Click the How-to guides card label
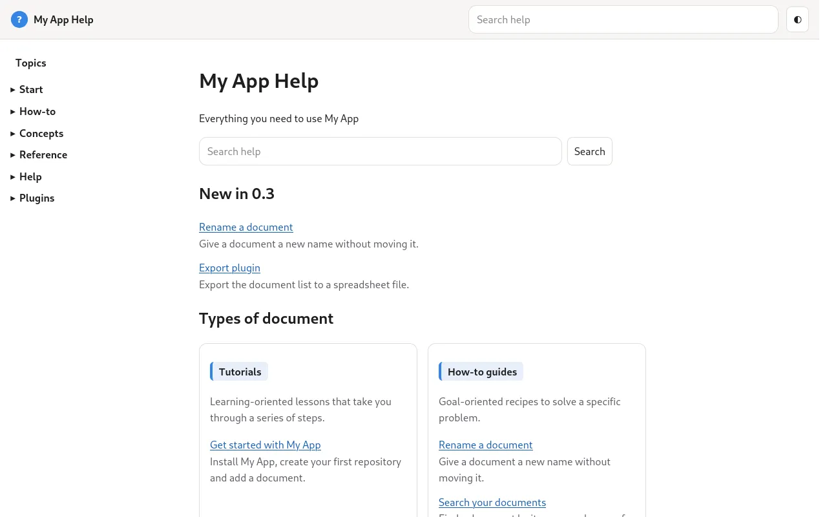827x517 pixels. click(481, 372)
